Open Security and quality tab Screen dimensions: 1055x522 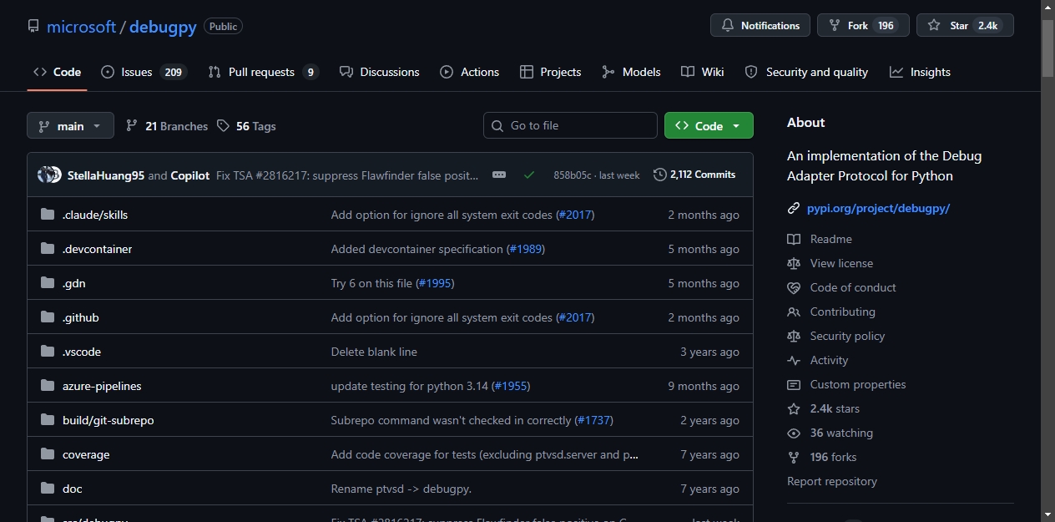[806, 72]
